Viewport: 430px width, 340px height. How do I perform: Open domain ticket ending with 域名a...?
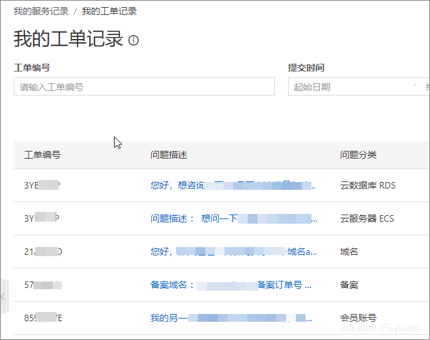point(234,252)
